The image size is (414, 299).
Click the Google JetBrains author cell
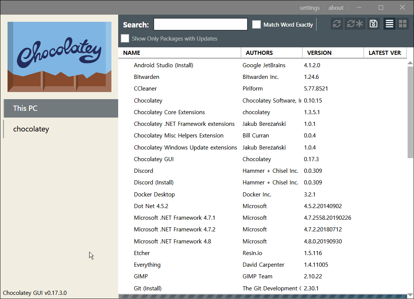tap(264, 65)
